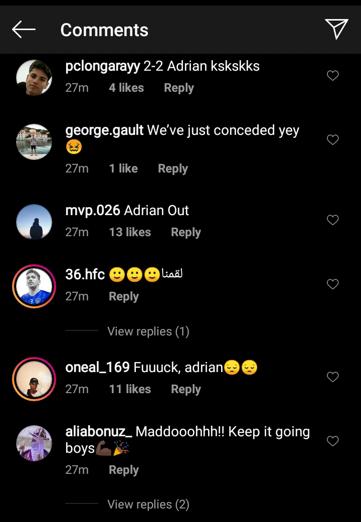Like pclongarayy's comment with the heart
Screen dimensions: 361x522
click(333, 76)
